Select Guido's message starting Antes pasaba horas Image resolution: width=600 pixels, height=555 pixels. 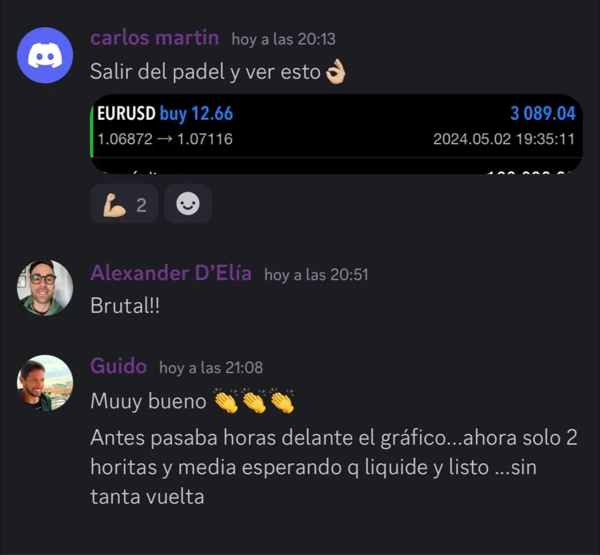(x=334, y=467)
